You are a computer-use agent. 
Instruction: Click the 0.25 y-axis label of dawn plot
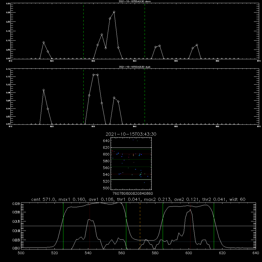(x=8, y=13)
